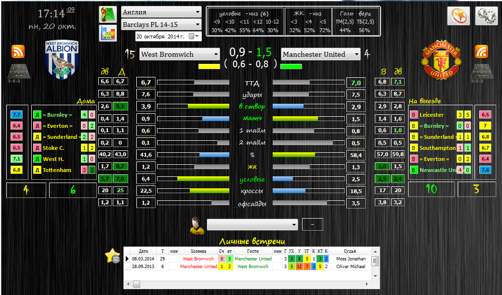The height and width of the screenshot is (295, 502).
Task: Click the Дата column header
Action: coord(143,251)
